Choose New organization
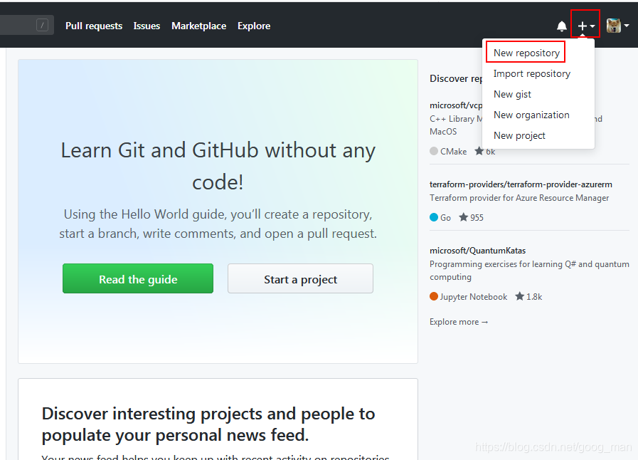This screenshot has height=460, width=638. [531, 115]
